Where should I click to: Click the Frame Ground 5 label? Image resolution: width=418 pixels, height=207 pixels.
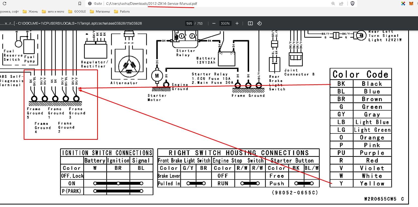[35, 113]
